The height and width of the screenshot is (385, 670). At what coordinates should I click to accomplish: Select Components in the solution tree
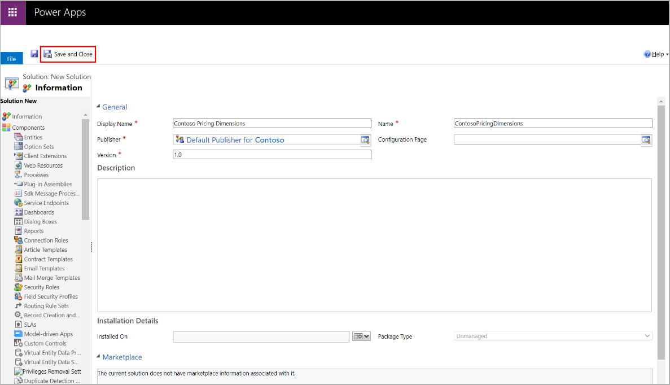pos(28,128)
